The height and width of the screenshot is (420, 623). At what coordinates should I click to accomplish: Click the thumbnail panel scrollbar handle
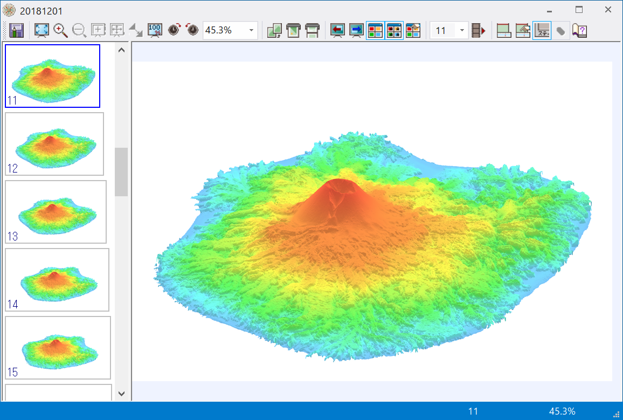121,172
